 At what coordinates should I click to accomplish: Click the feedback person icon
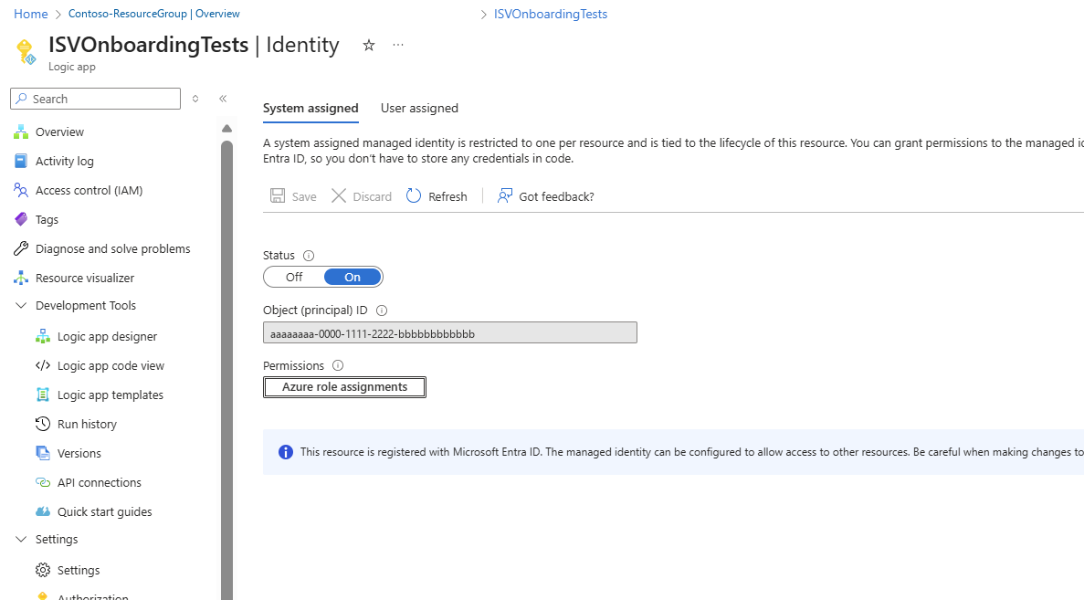505,195
